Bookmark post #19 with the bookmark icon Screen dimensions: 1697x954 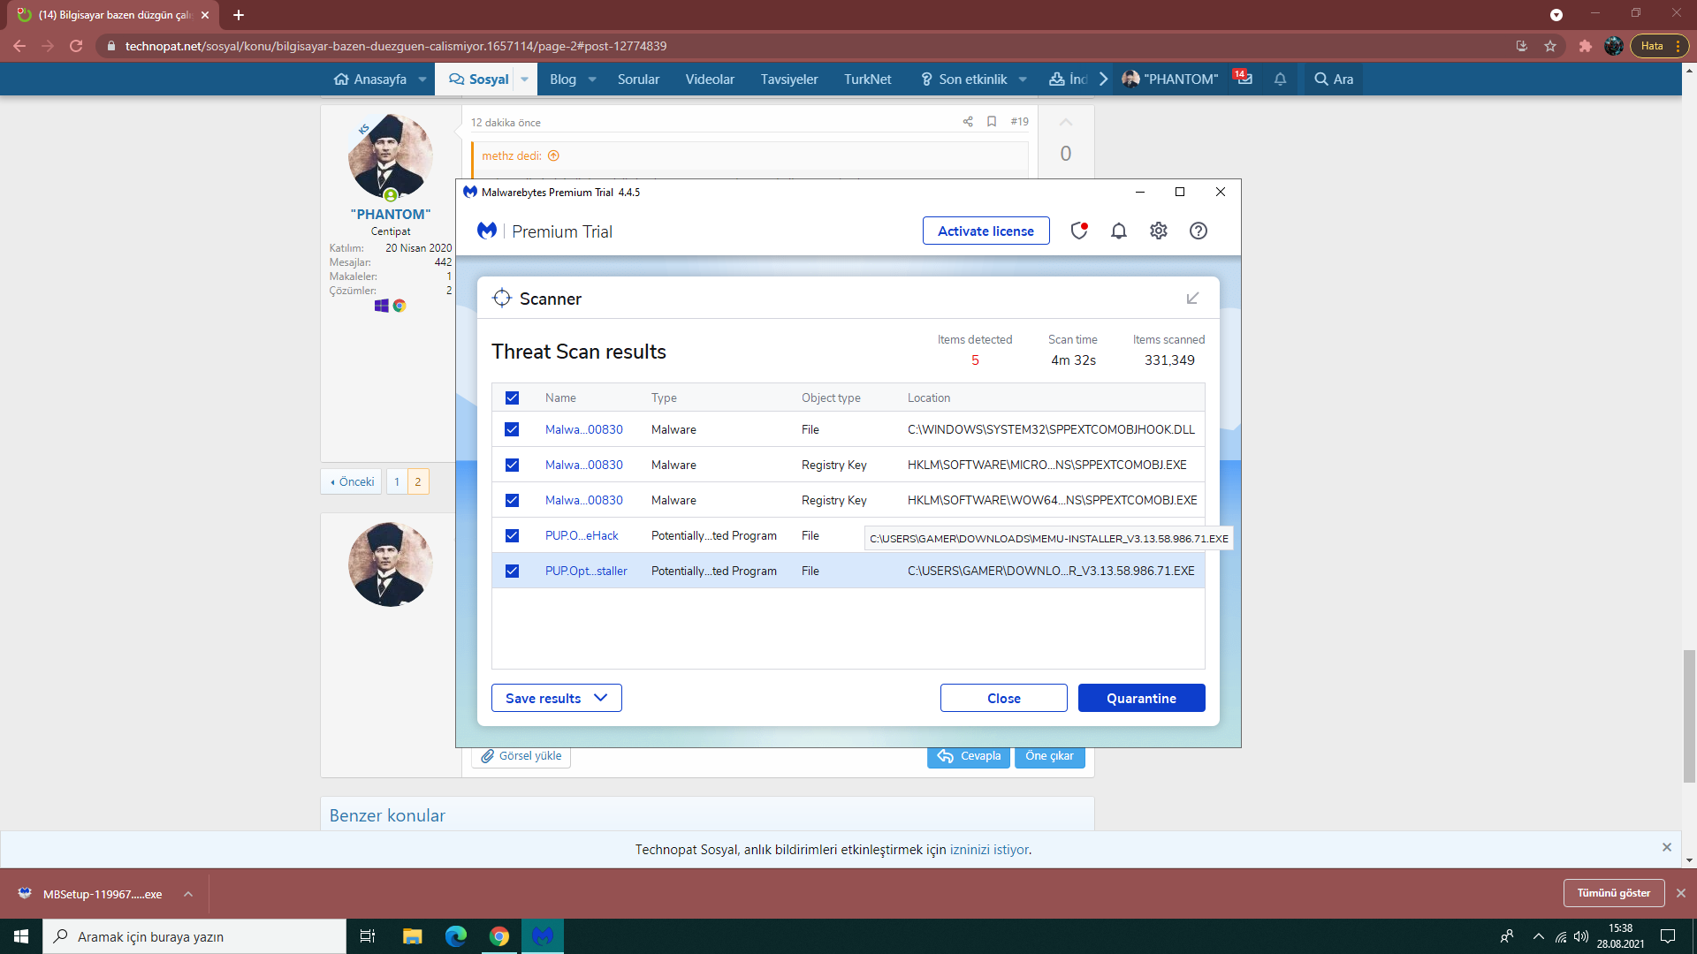[x=992, y=122]
